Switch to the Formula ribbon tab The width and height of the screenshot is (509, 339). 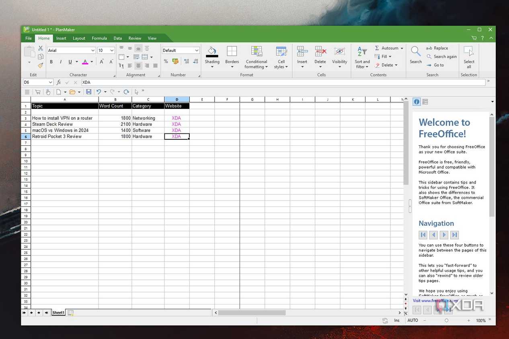point(99,38)
